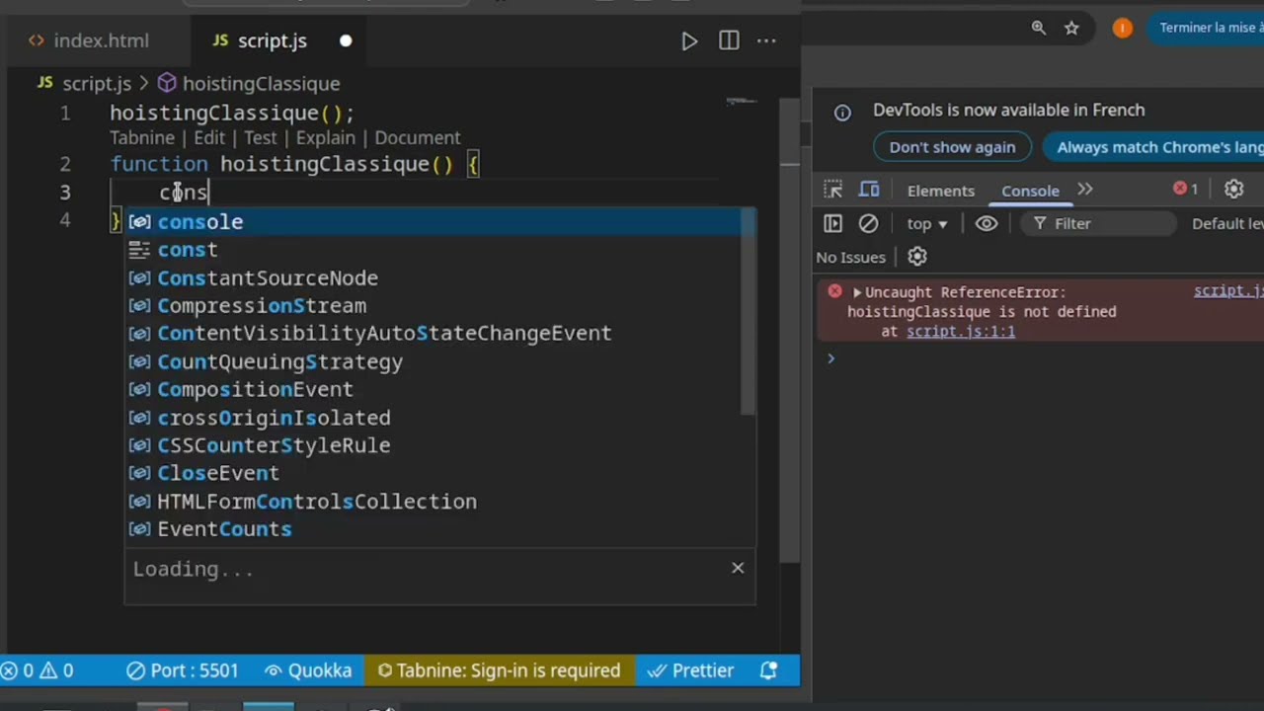
Task: Choose the ContentVisibilityAutoStateChangeEvent suggestion
Action: [x=434, y=333]
